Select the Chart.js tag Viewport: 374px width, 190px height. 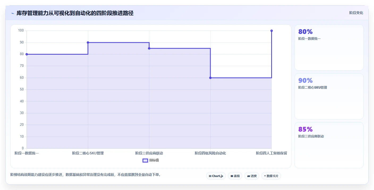point(216,176)
